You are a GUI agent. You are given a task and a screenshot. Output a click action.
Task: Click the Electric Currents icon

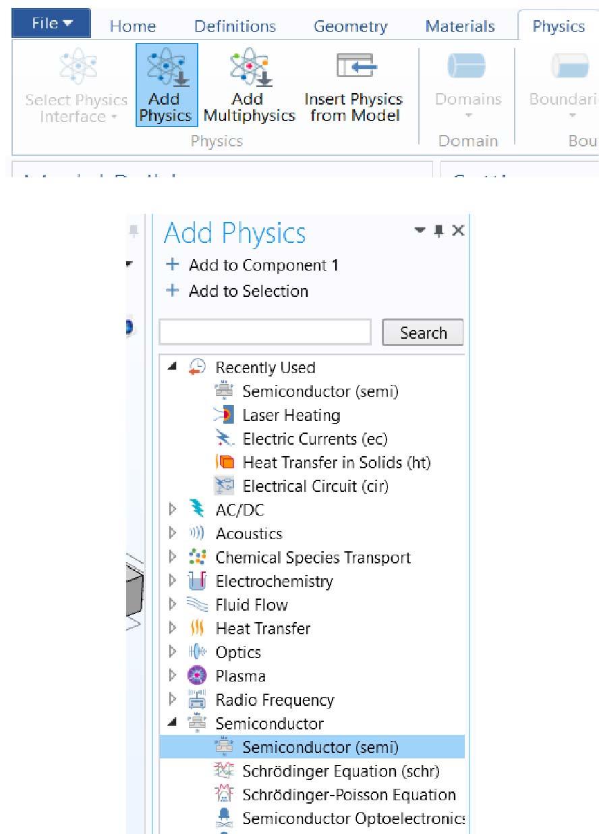tap(223, 439)
